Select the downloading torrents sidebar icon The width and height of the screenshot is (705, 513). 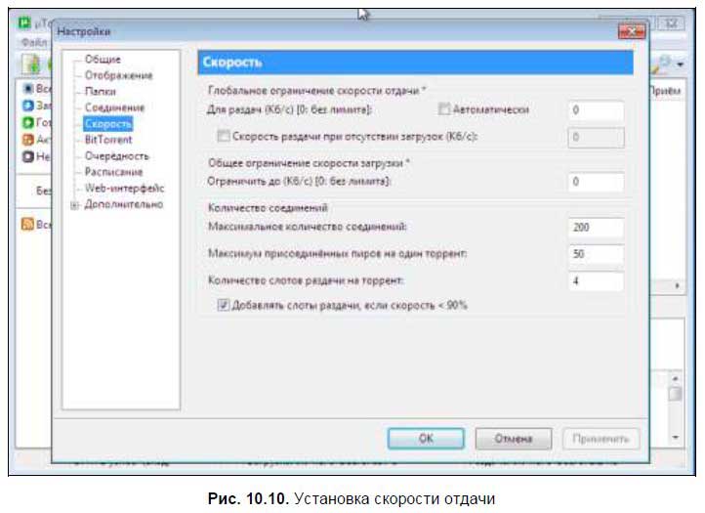[x=28, y=106]
